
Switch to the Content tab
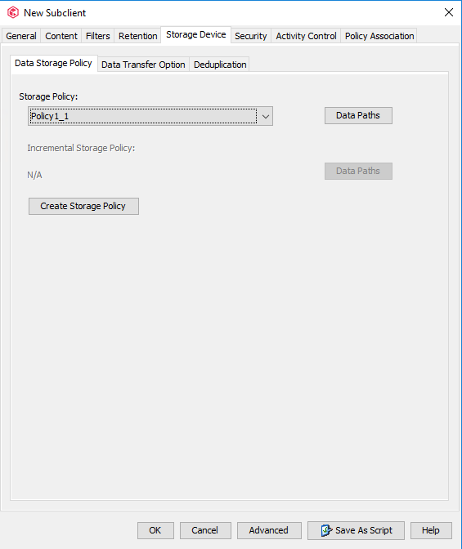61,36
